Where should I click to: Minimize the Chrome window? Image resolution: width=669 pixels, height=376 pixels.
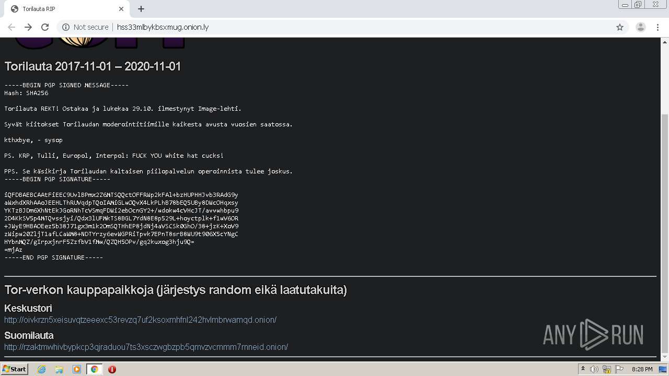click(625, 4)
